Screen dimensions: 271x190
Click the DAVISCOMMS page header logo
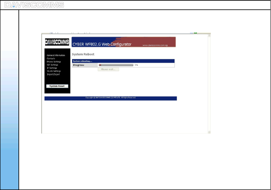(34, 5)
